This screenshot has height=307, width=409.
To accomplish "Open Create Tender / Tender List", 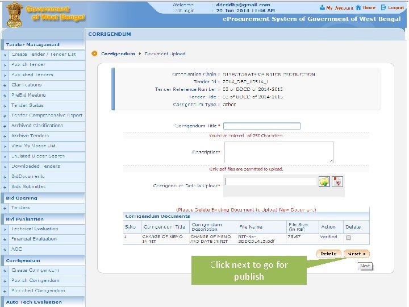I will (x=44, y=55).
